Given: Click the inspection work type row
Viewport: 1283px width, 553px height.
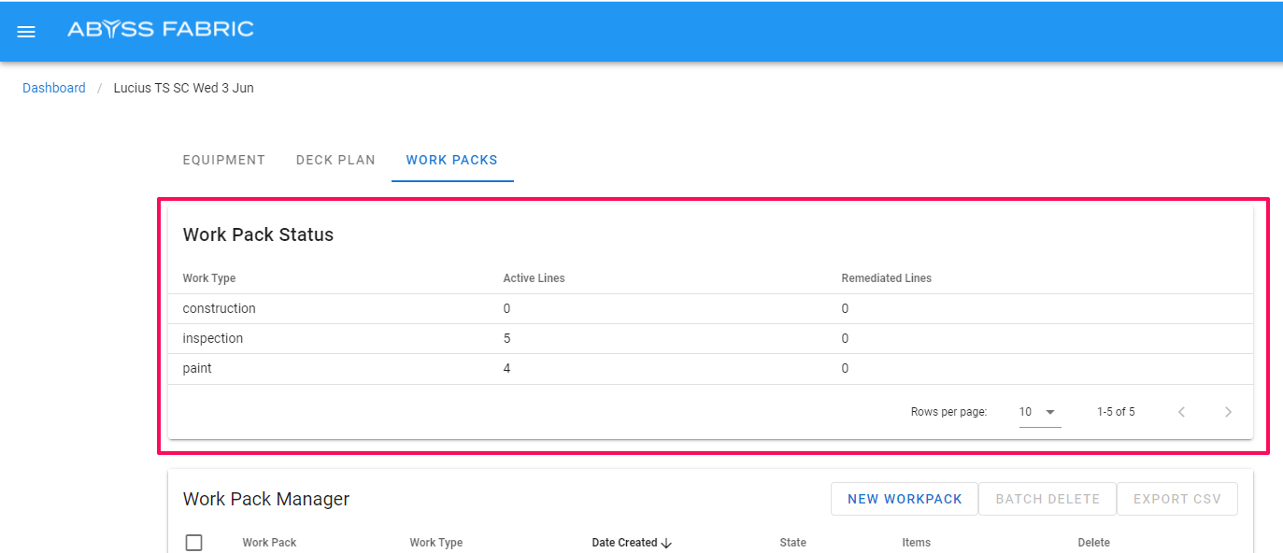Looking at the screenshot, I should [x=213, y=338].
